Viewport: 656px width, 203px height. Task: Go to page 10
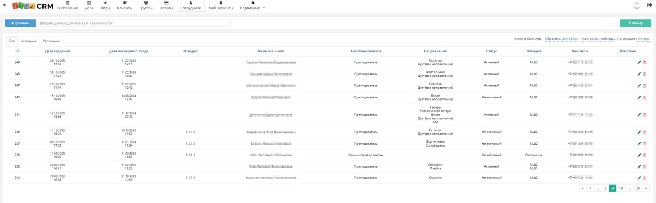pos(621,188)
